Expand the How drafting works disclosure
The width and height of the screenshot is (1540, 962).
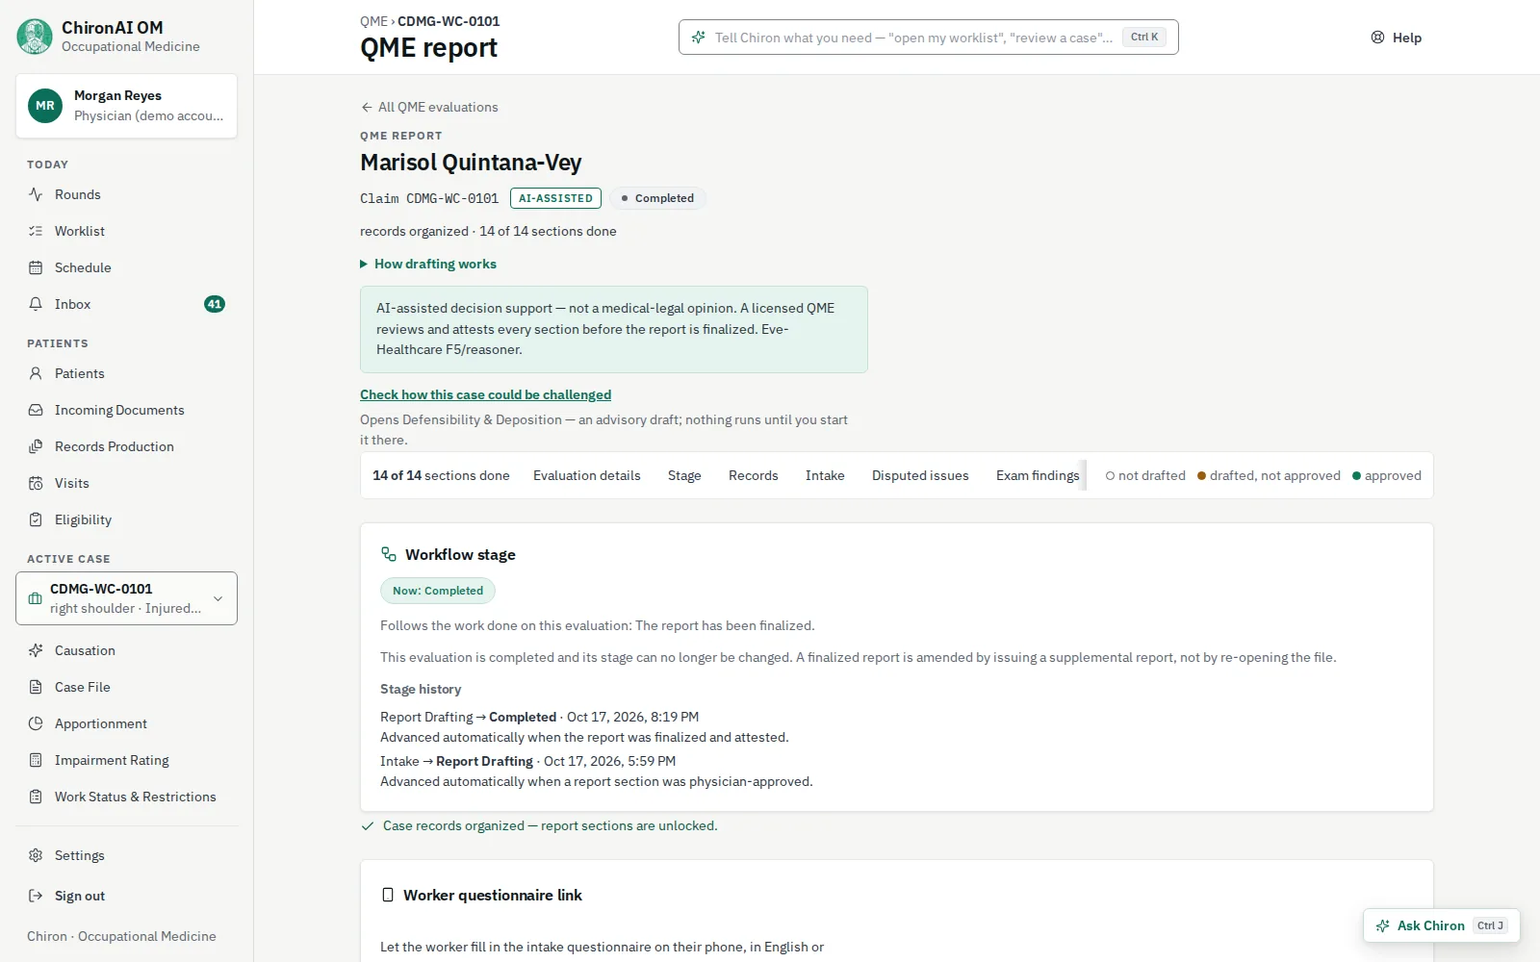coord(428,264)
